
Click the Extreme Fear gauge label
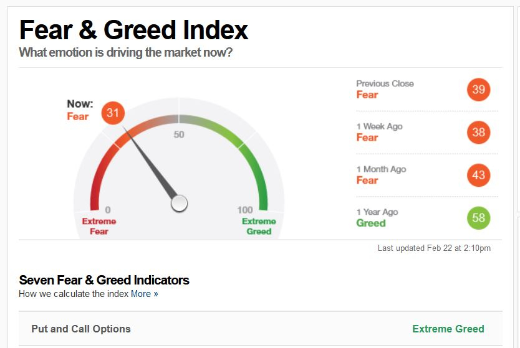click(99, 226)
